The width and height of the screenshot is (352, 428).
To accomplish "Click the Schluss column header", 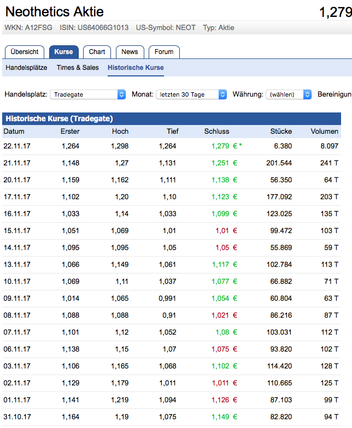I will tap(216, 132).
